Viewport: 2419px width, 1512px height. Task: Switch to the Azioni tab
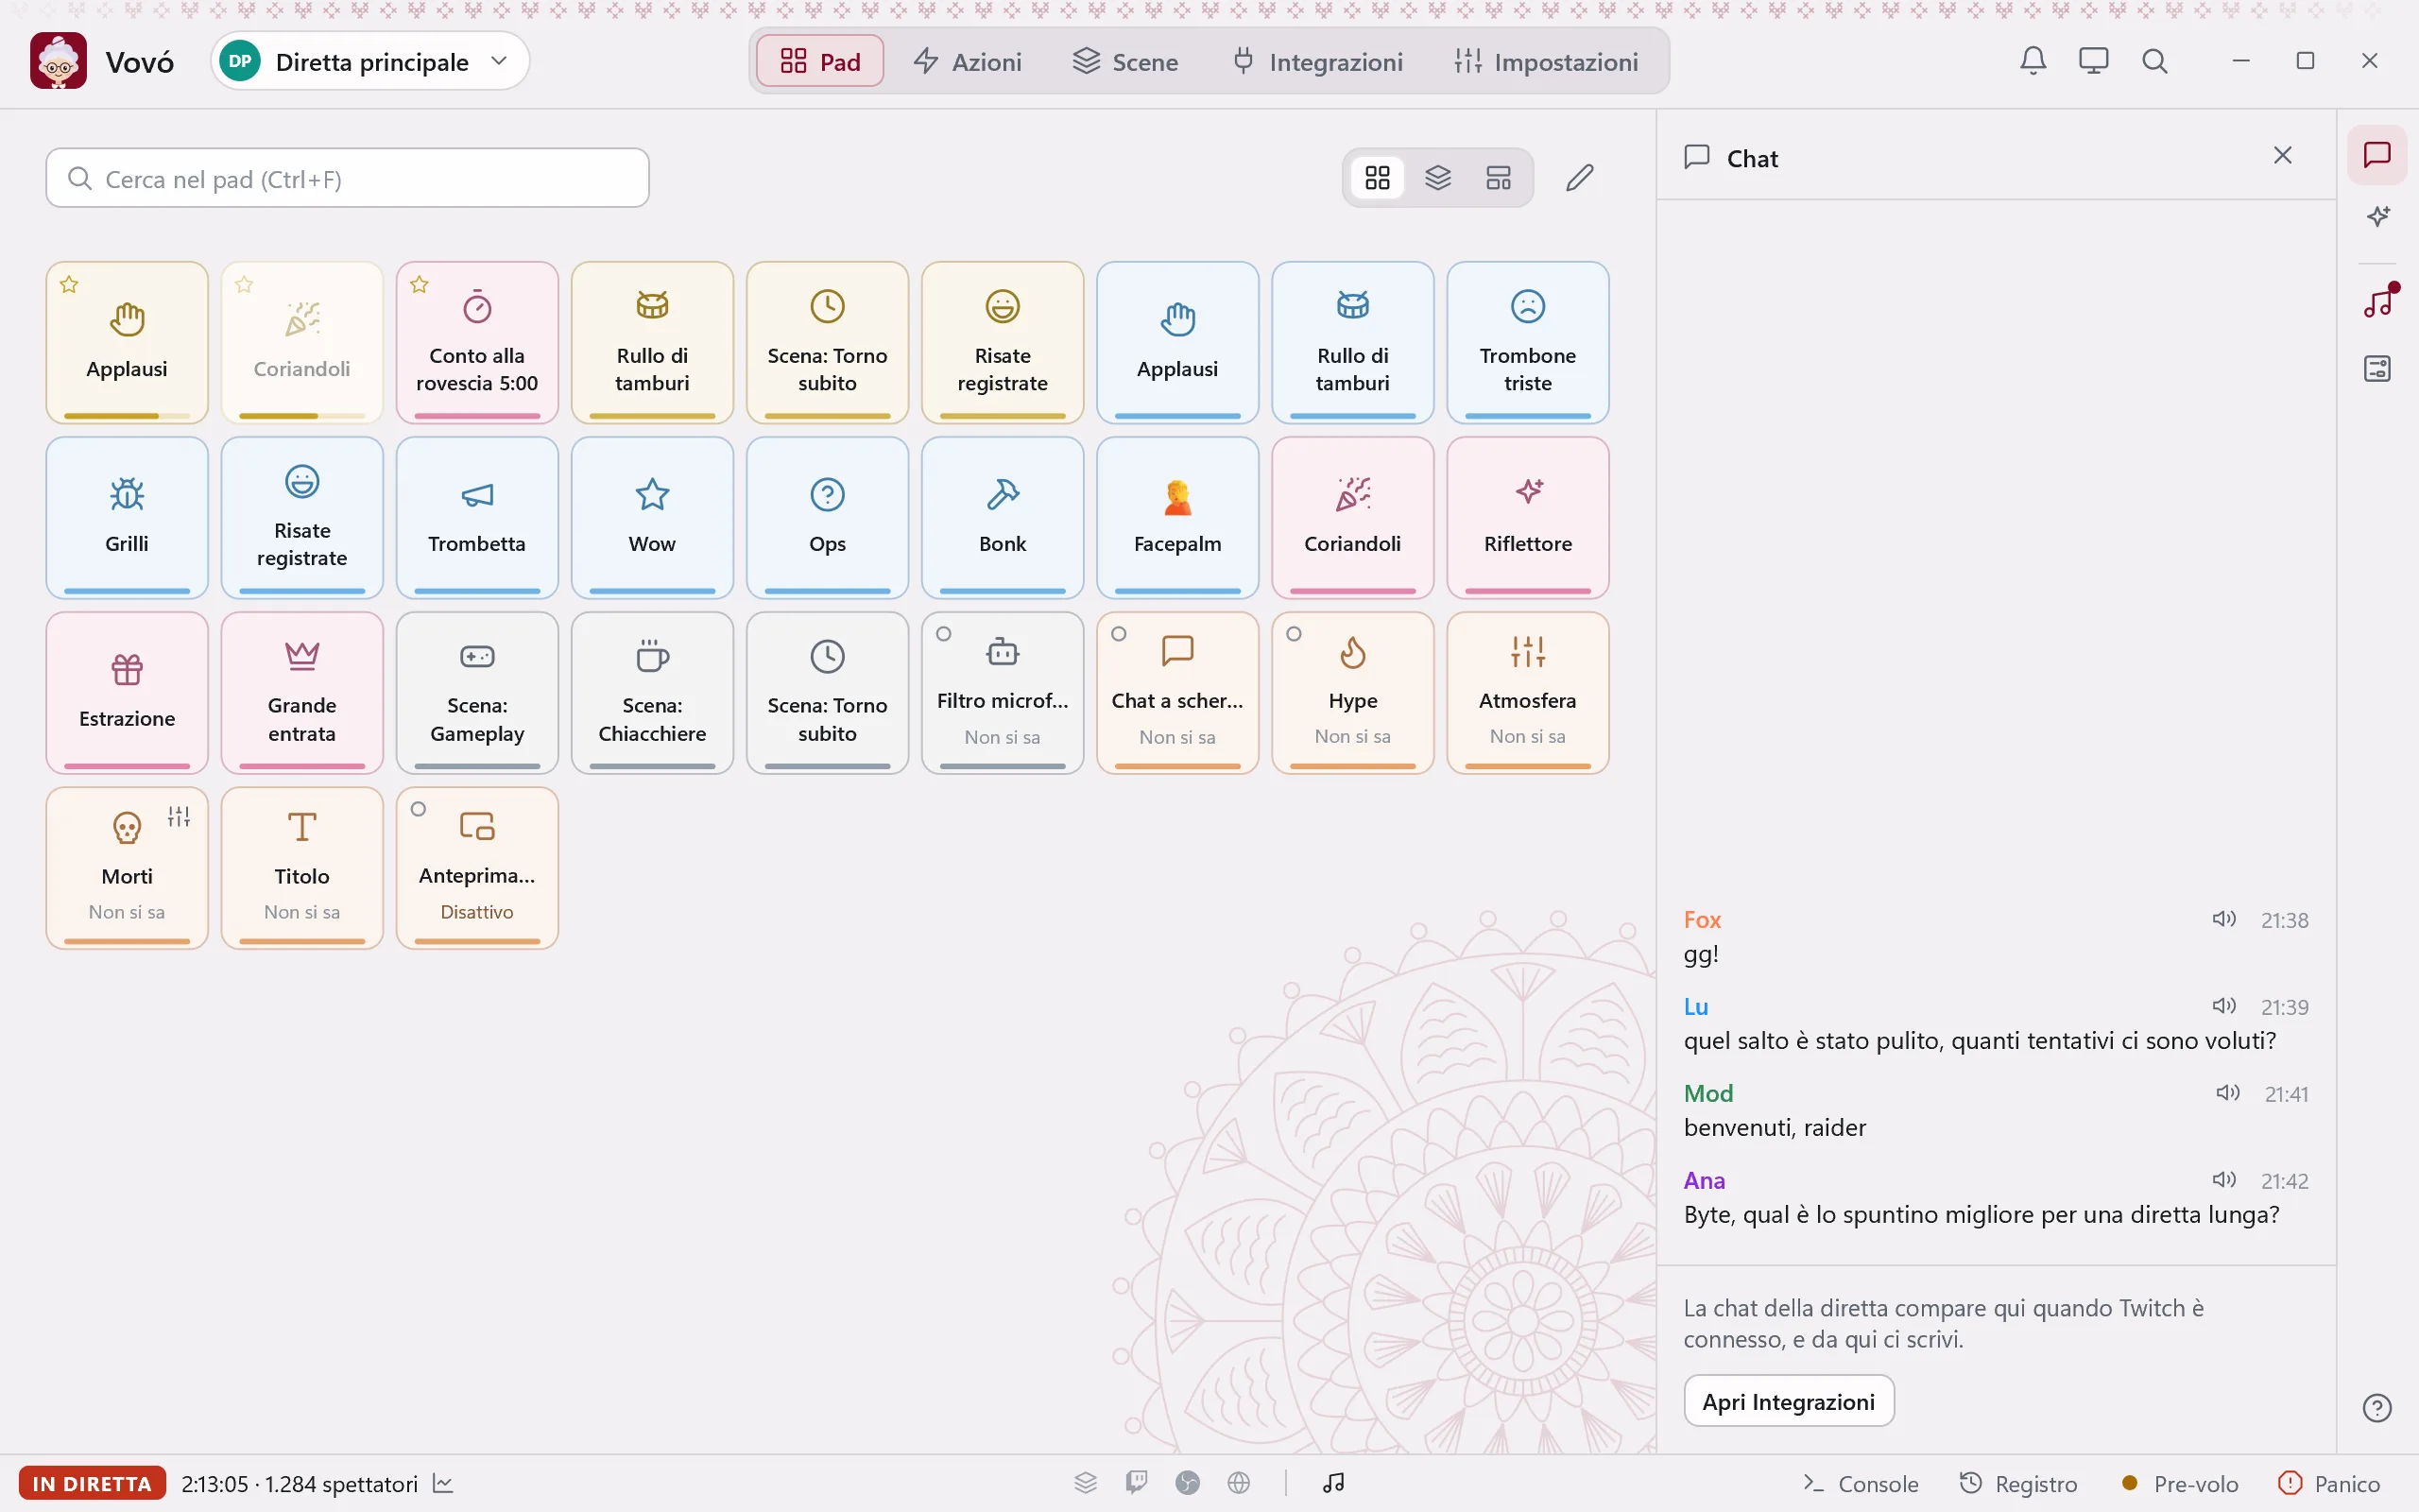click(968, 61)
